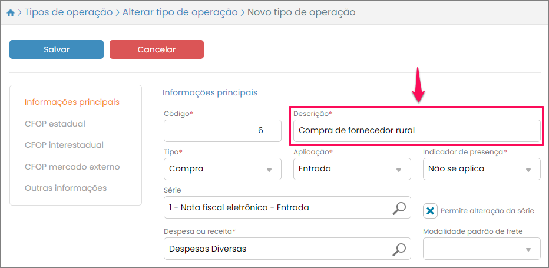
Task: Click into the Código number field
Action: tap(222, 130)
